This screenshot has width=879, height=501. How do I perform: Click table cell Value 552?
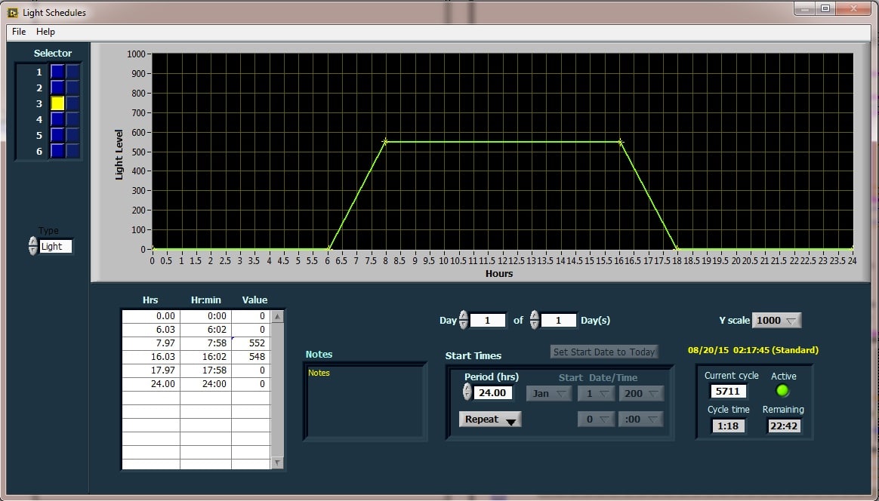(x=251, y=343)
